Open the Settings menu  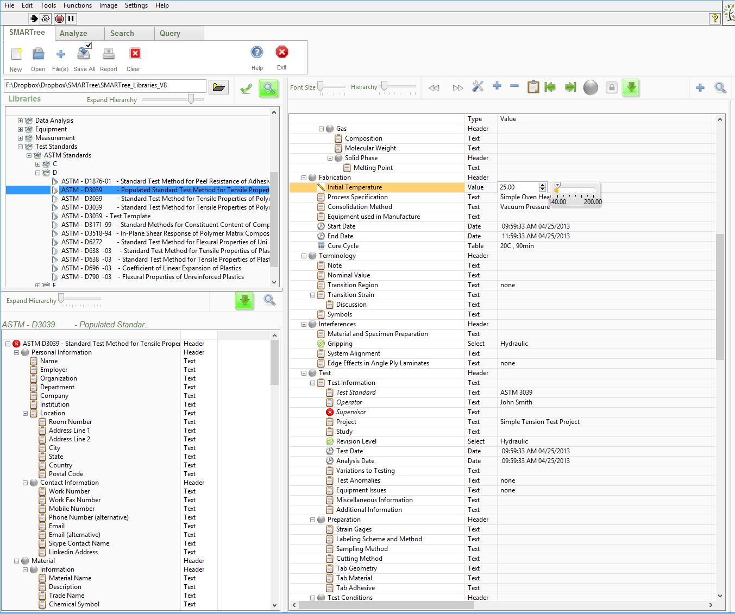[x=136, y=5]
